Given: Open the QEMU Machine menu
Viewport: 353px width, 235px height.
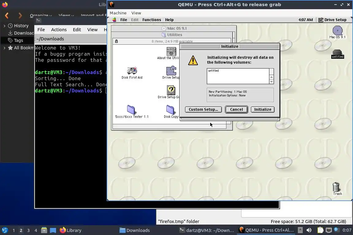Looking at the screenshot, I should (118, 13).
